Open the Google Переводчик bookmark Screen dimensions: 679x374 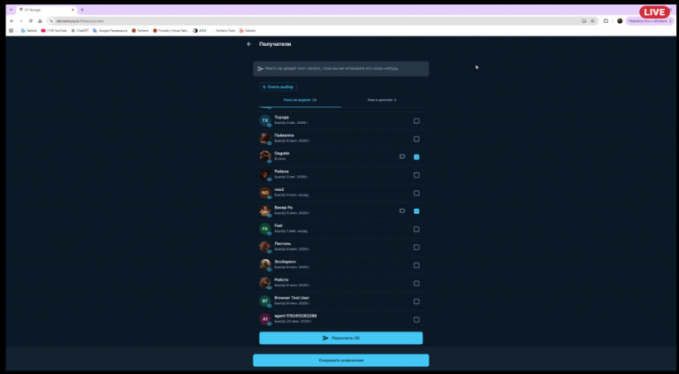coord(110,31)
